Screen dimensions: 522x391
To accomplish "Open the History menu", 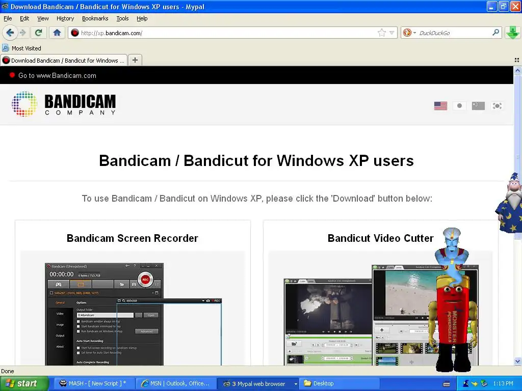I will tap(65, 19).
